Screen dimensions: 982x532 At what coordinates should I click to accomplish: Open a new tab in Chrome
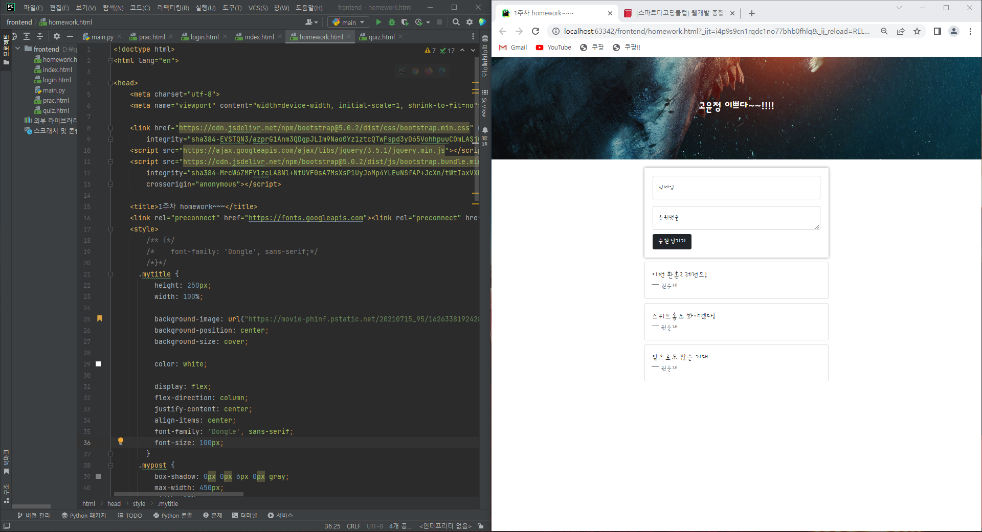[751, 13]
